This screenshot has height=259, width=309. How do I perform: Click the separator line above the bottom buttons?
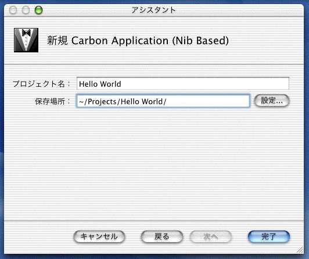coord(154,221)
